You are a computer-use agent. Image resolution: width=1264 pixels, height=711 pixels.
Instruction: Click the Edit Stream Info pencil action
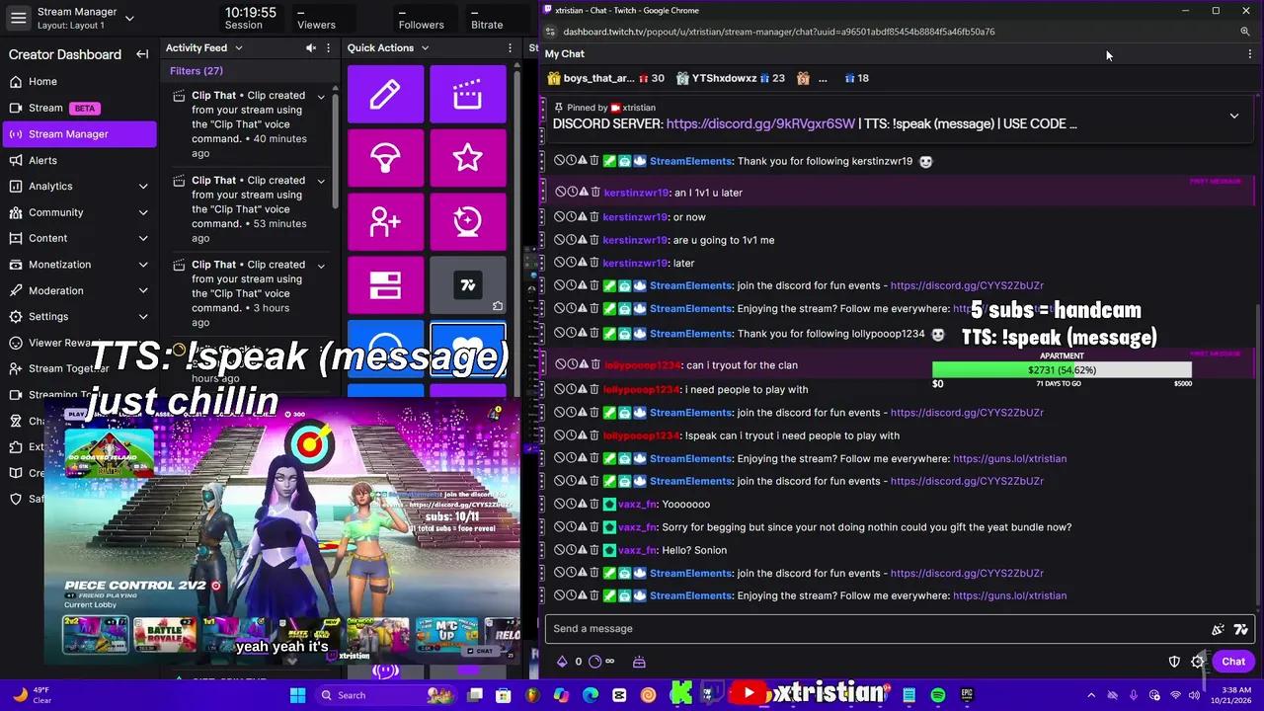point(385,95)
